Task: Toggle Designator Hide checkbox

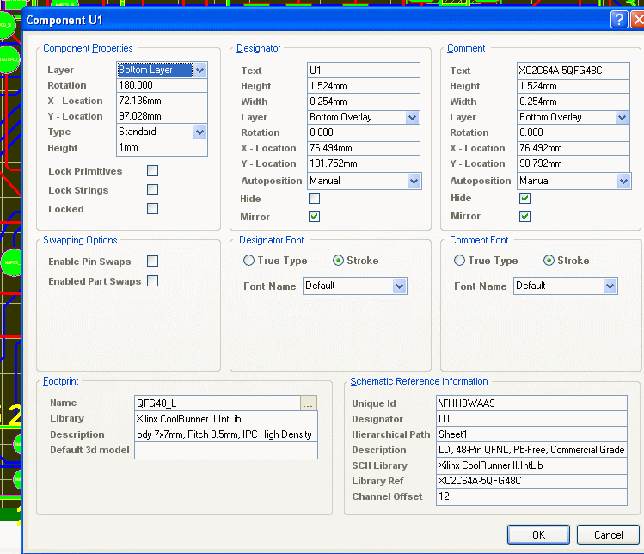Action: click(x=314, y=199)
